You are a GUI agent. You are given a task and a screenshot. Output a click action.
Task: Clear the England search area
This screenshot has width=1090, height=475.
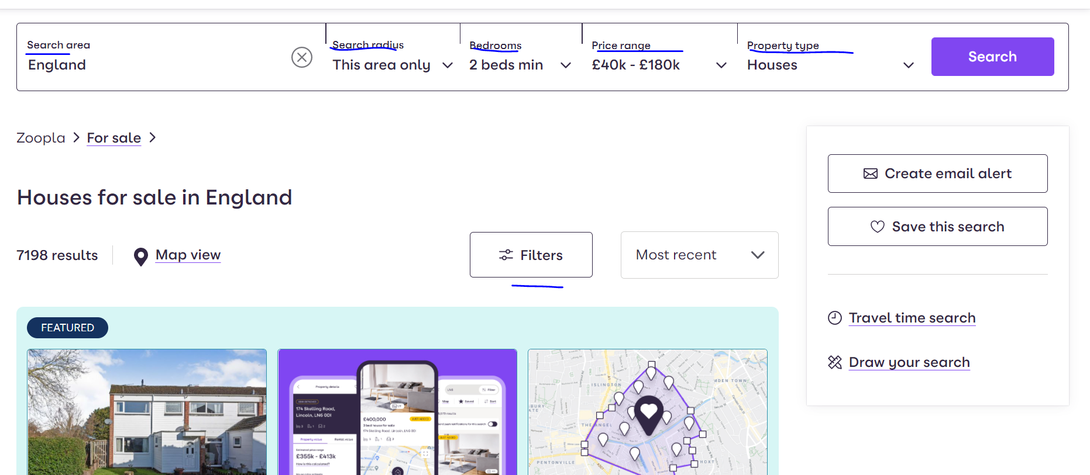(302, 57)
